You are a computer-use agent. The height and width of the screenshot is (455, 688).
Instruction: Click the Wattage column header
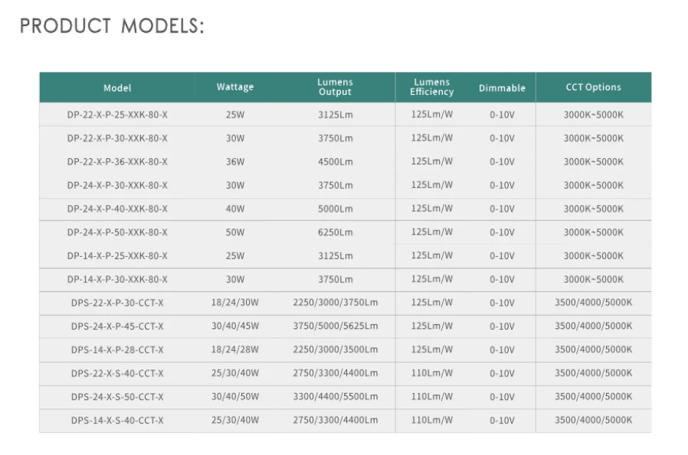(234, 87)
